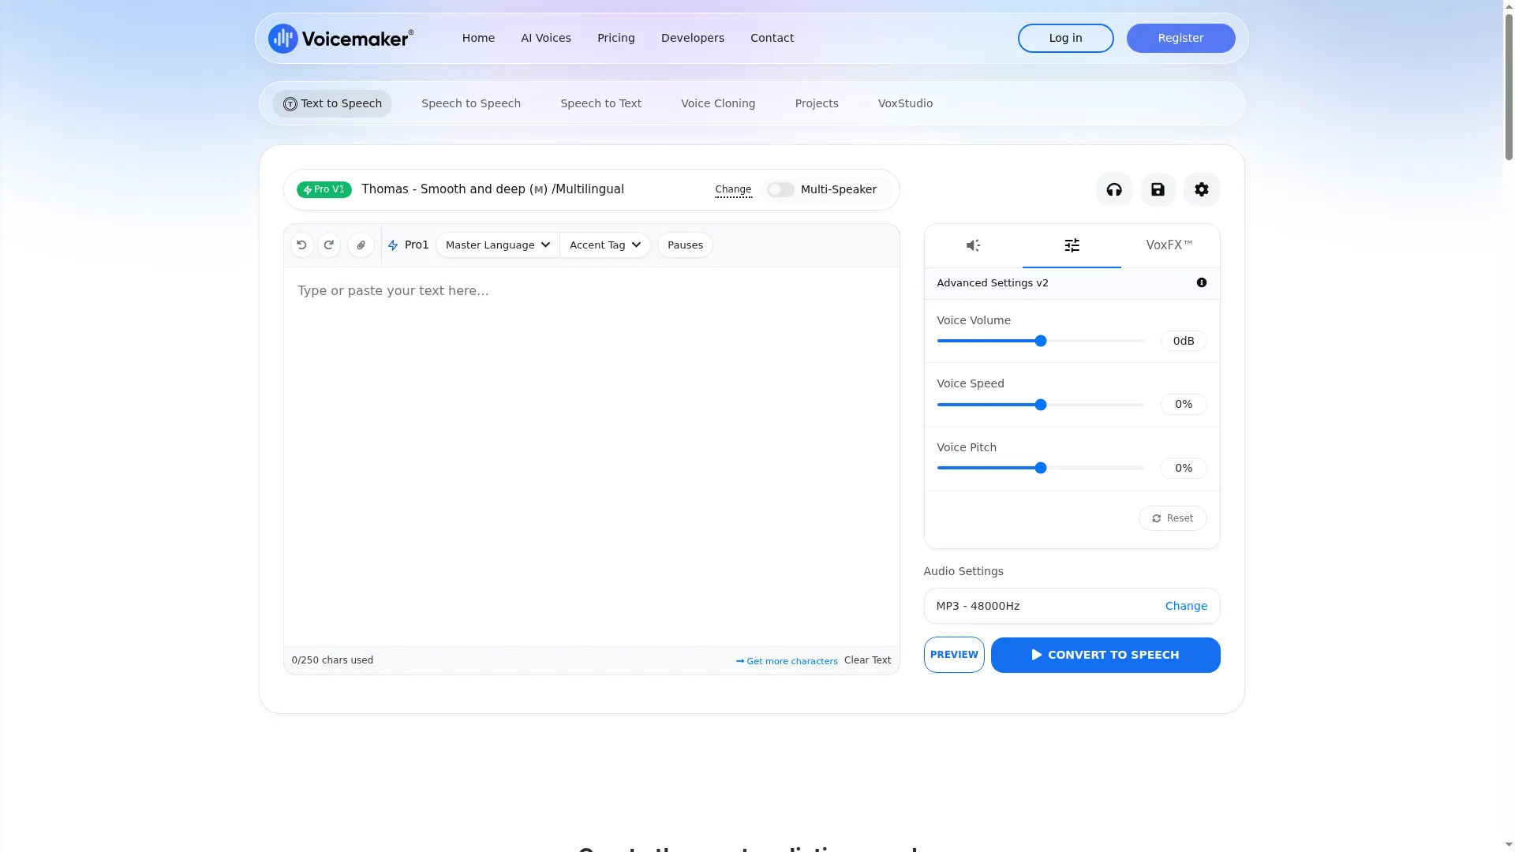1515x852 pixels.
Task: Click the Register button
Action: coord(1180,38)
